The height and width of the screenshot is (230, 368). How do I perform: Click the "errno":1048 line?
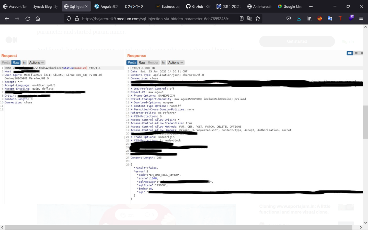click(x=147, y=178)
